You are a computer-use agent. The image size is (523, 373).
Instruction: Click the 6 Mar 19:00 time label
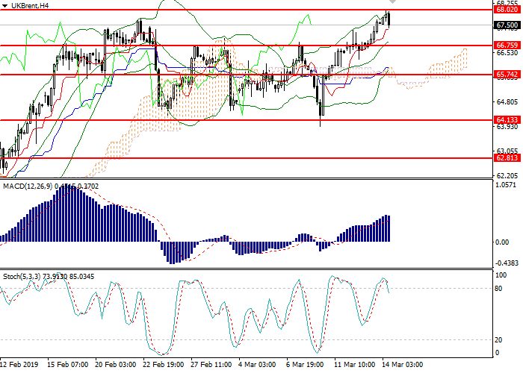pos(305,366)
